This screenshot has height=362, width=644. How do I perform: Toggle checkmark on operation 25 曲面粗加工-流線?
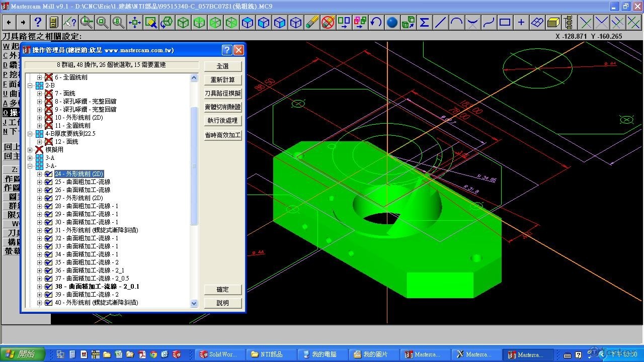pos(48,182)
